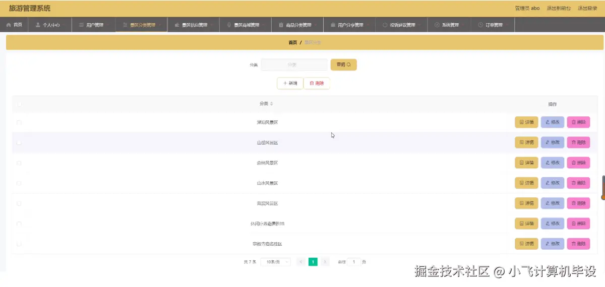
Task: Open the 景区分类管理 menu
Action: [142, 25]
